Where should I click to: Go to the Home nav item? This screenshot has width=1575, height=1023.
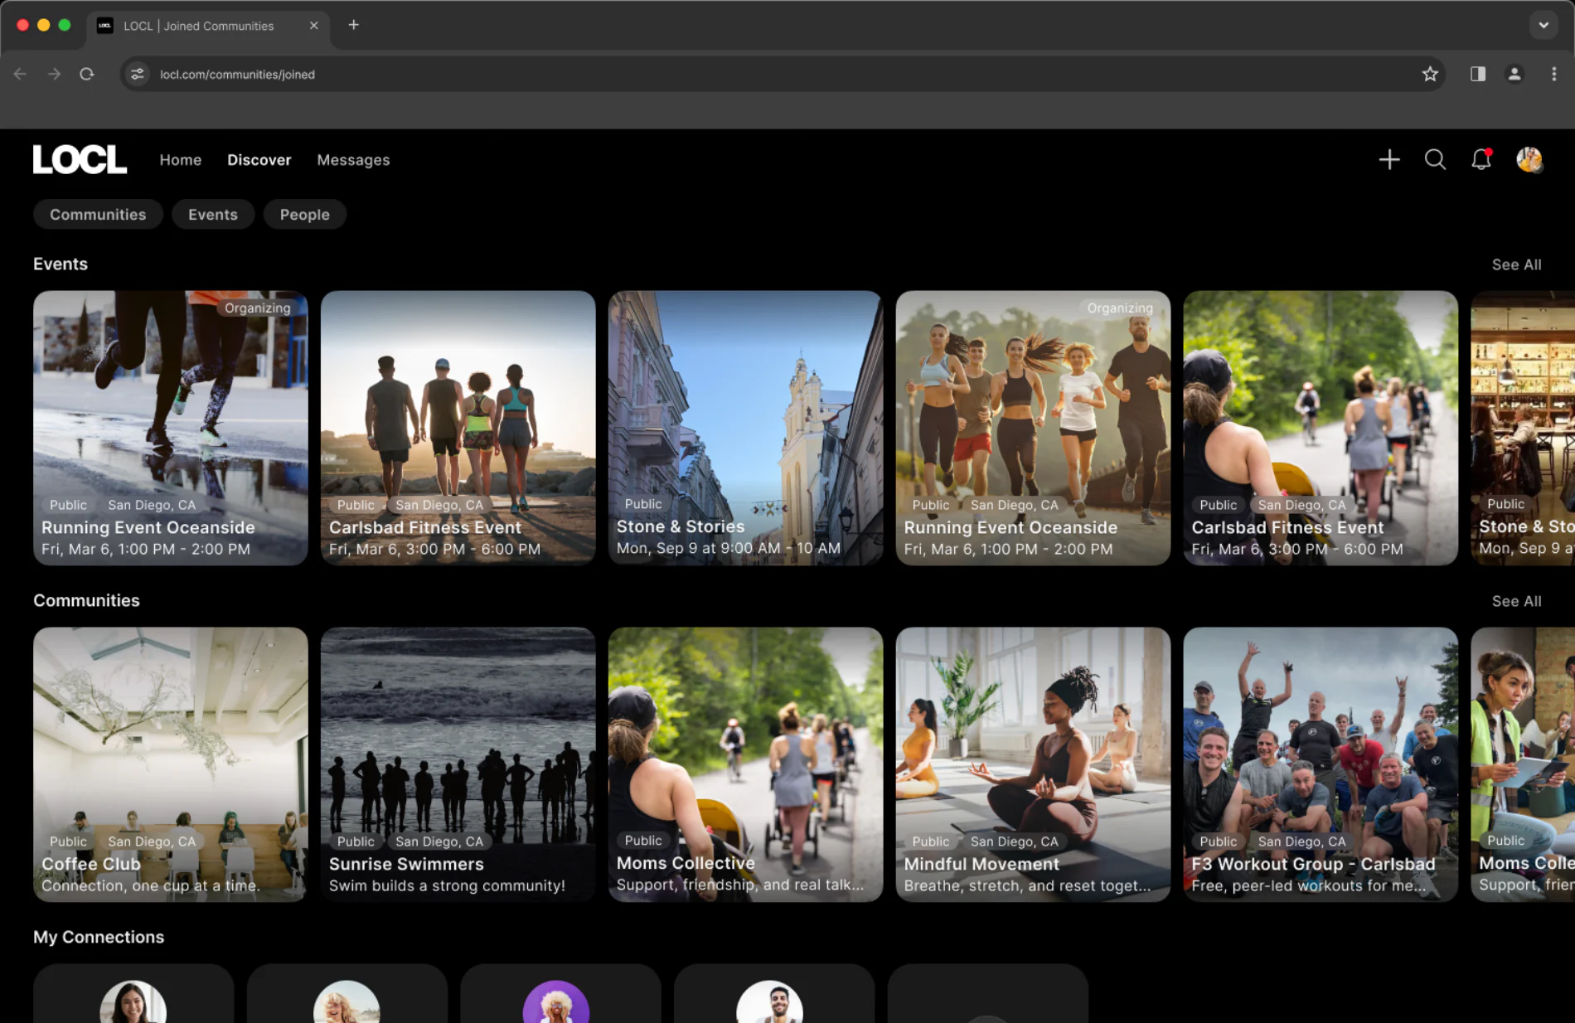pyautogui.click(x=181, y=160)
